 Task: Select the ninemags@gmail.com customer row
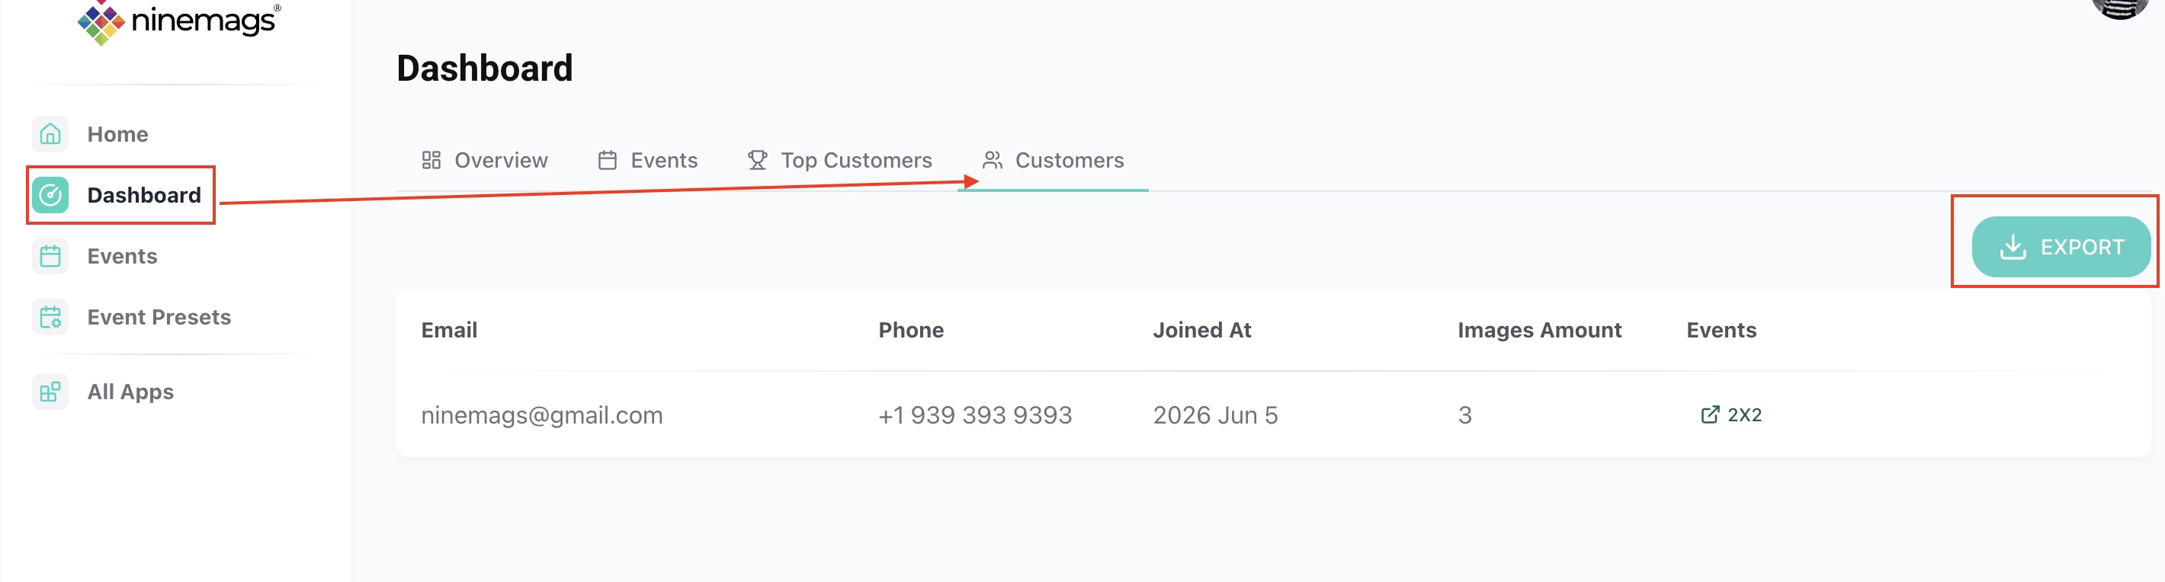[1273, 415]
